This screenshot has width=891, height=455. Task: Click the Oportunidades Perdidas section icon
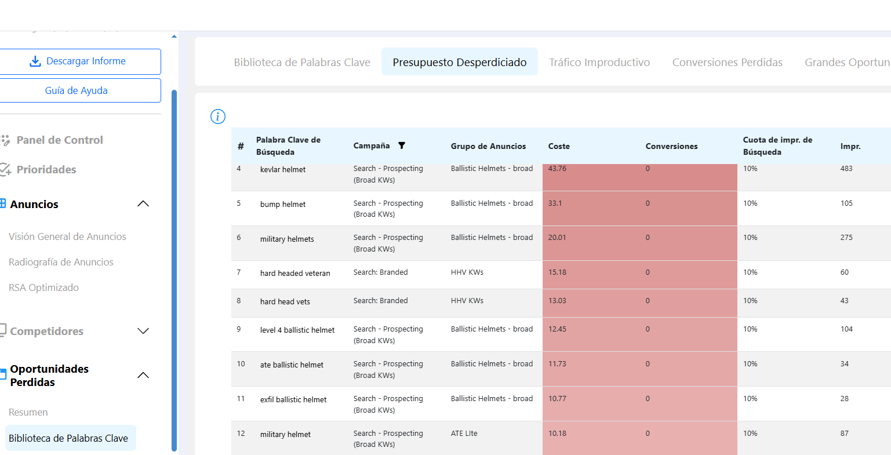click(x=3, y=375)
